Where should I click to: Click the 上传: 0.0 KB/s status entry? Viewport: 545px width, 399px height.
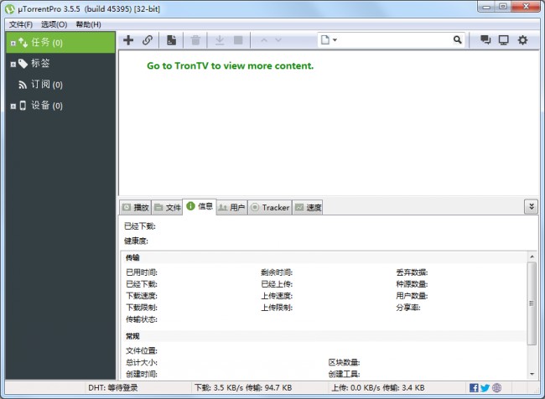(x=378, y=387)
